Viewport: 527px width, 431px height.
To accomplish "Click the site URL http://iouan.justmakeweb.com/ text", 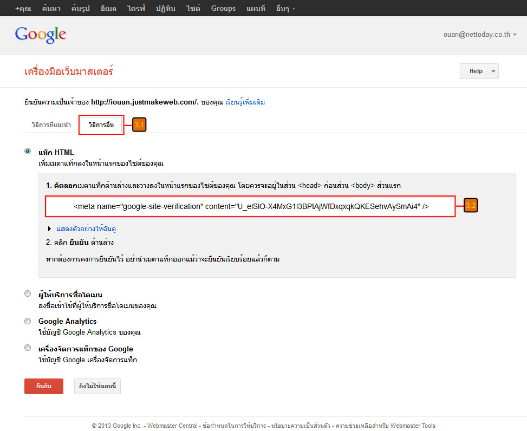I will 145,102.
